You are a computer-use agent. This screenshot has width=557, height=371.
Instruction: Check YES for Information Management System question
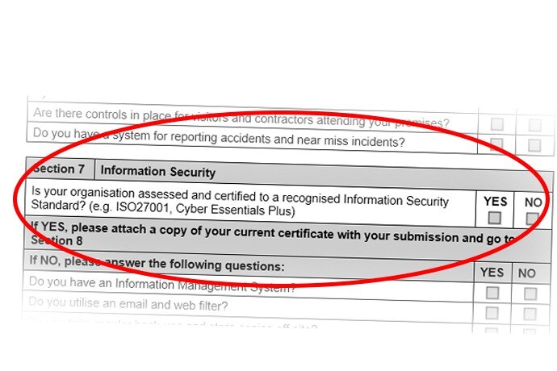click(x=492, y=292)
